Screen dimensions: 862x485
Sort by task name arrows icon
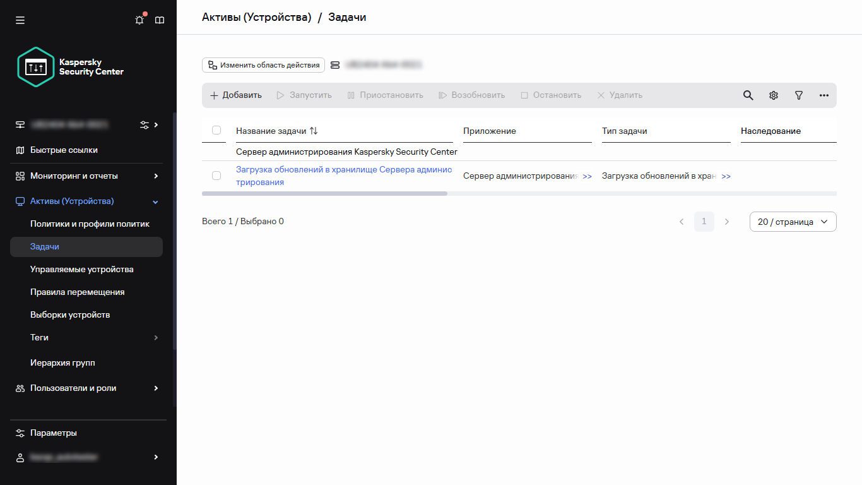314,131
